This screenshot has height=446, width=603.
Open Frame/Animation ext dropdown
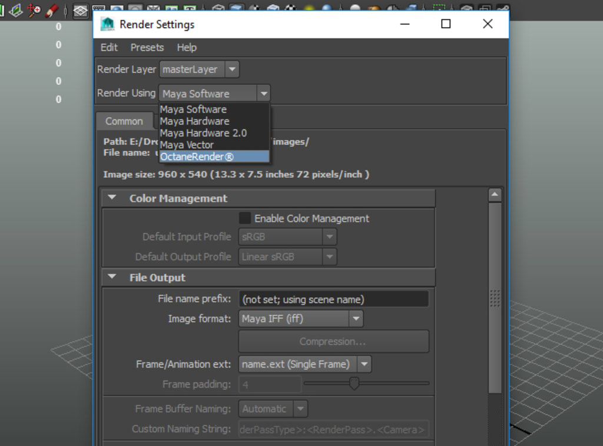[305, 364]
